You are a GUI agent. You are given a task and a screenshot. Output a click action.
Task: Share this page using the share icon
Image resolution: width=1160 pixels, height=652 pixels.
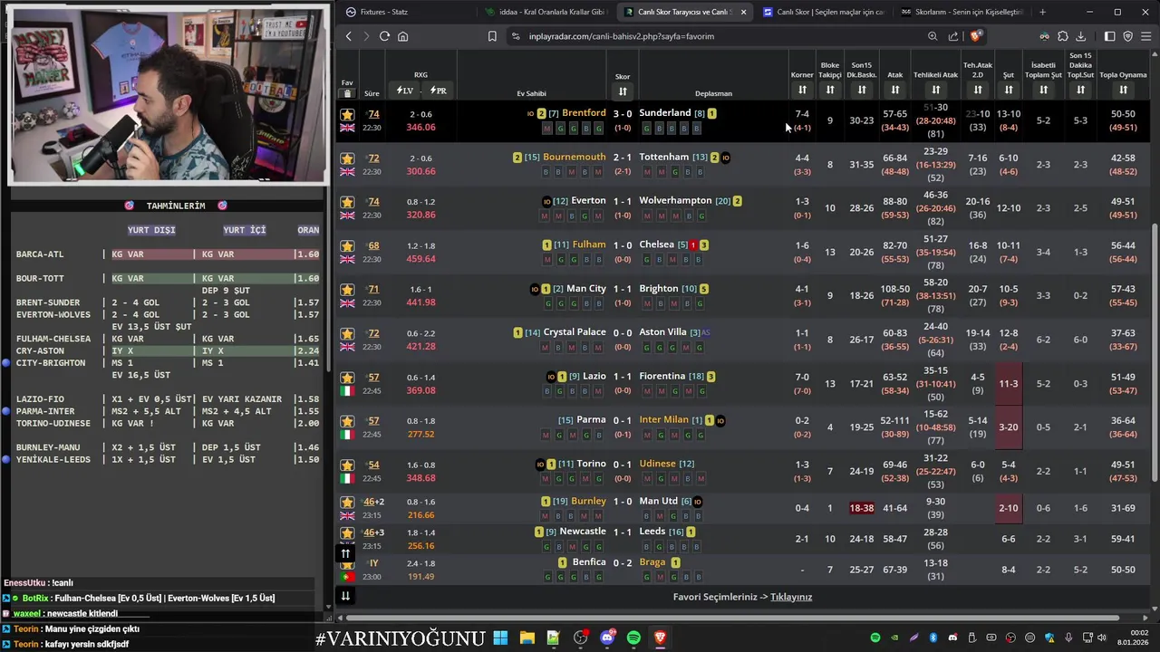(x=953, y=36)
